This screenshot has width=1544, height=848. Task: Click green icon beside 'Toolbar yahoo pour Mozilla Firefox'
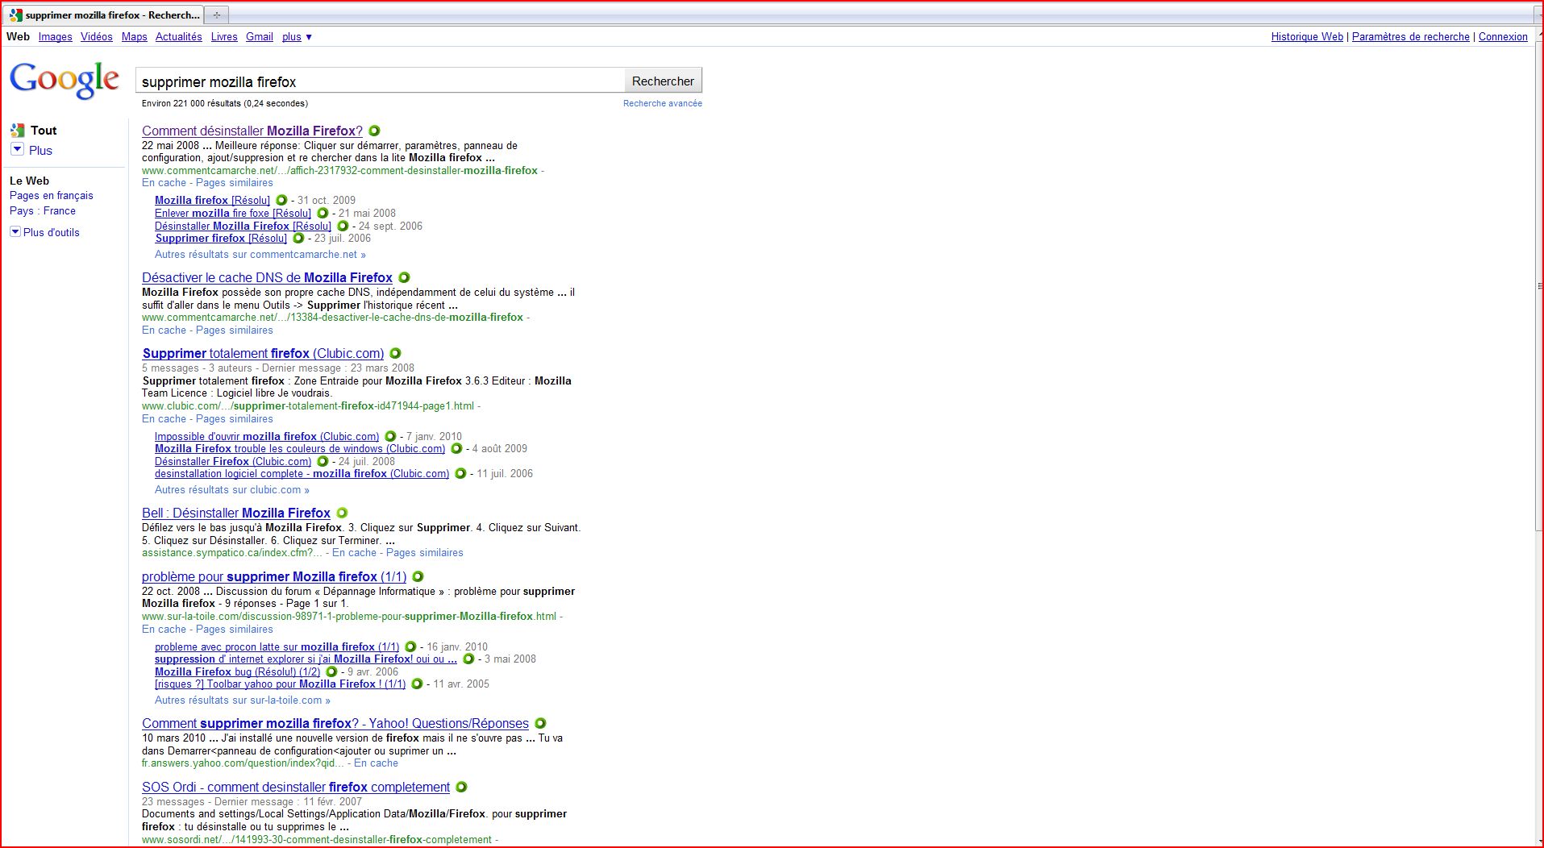[x=417, y=684]
